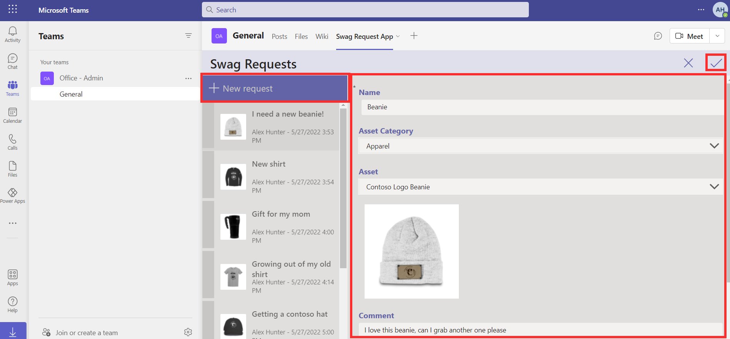
Task: Click in the Search box
Action: pos(365,10)
